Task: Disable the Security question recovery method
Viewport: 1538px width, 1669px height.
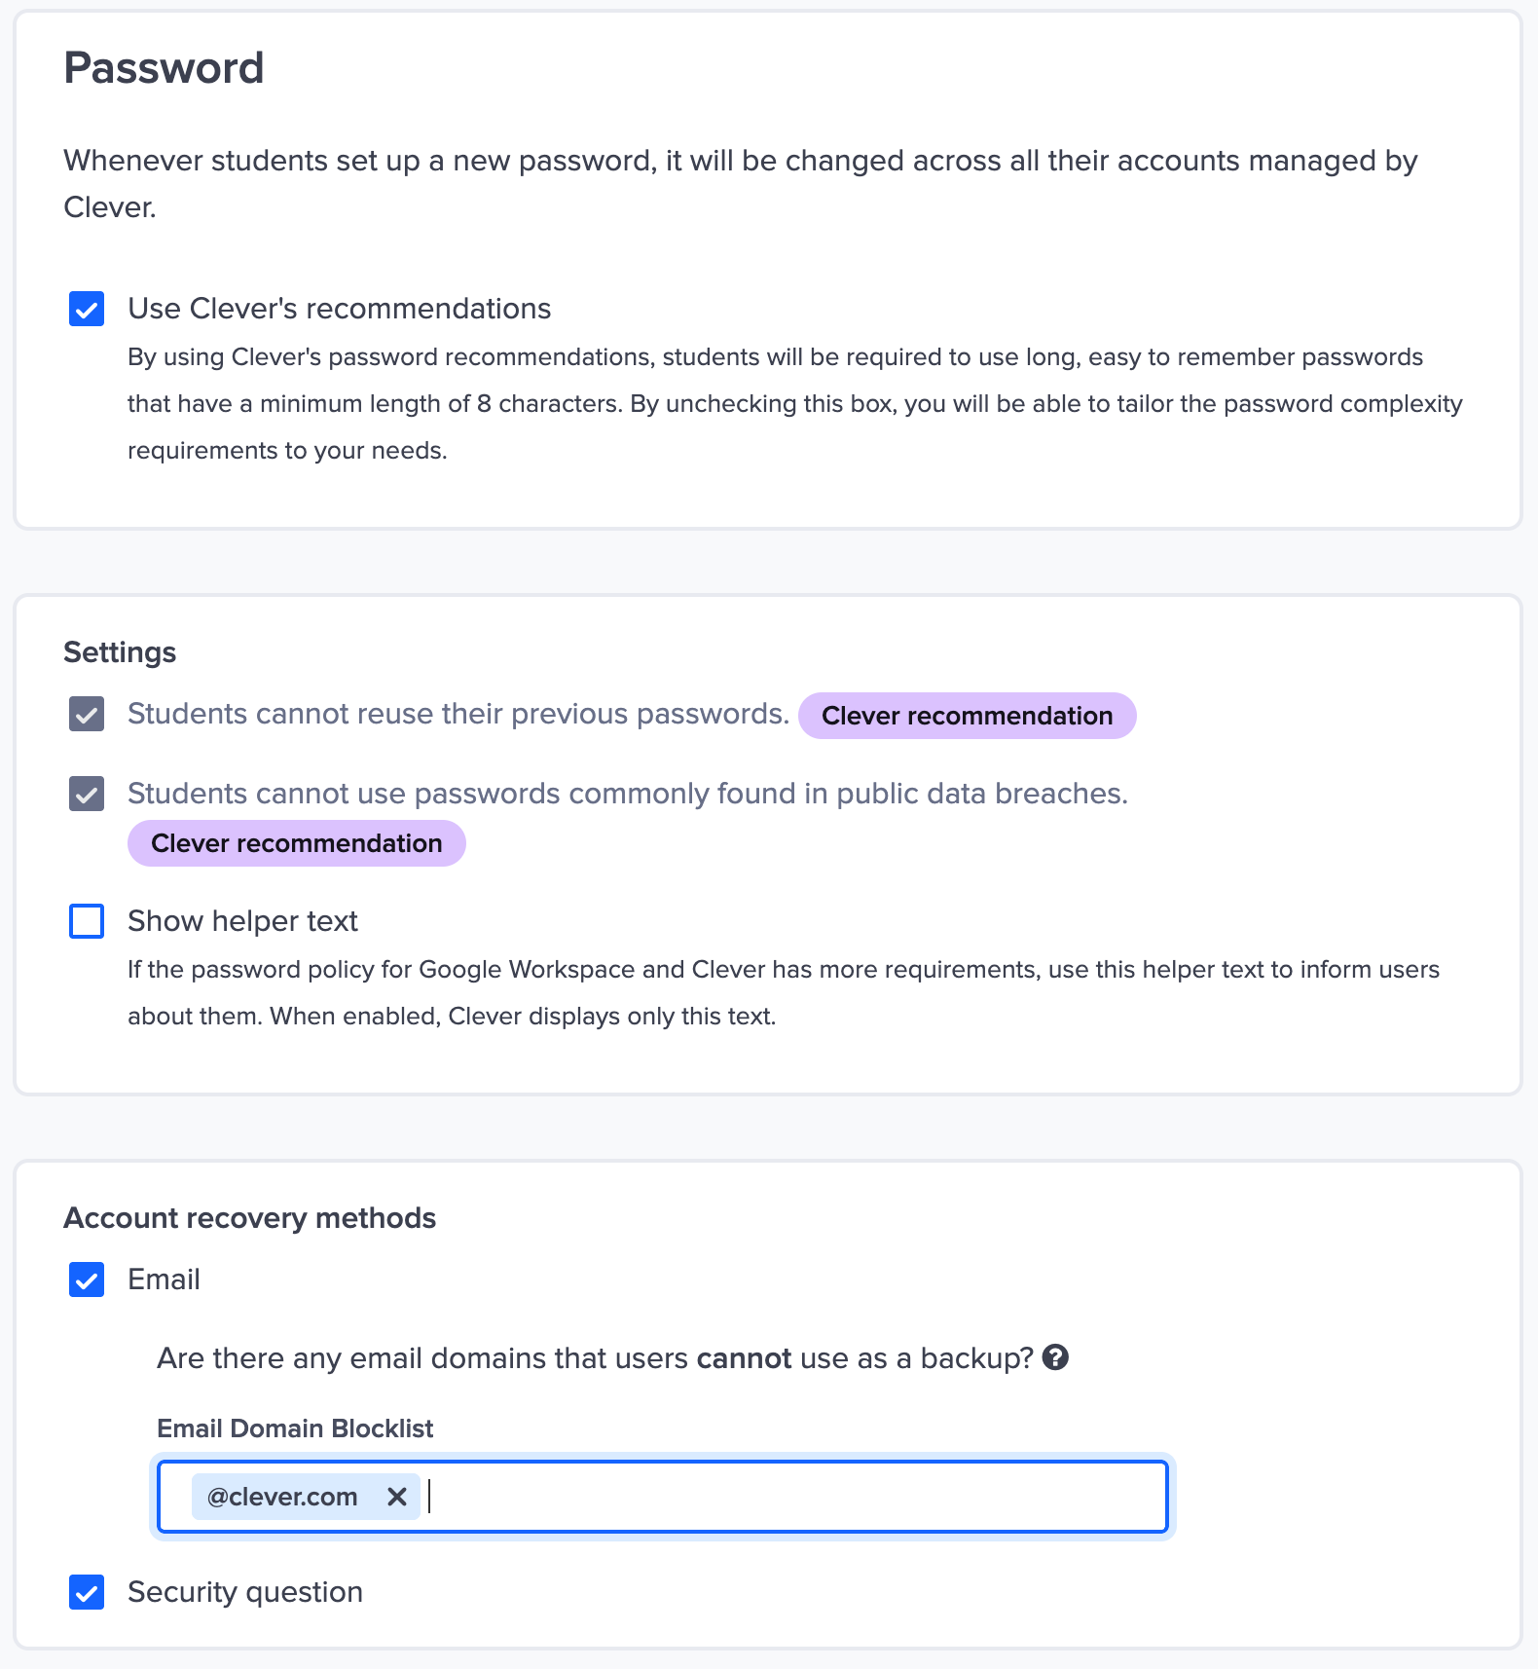Action: [x=86, y=1592]
